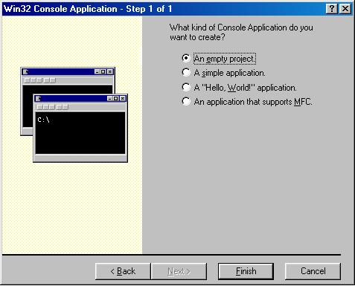The width and height of the screenshot is (355, 286).
Task: Click the console window preview illustration
Action: (x=74, y=114)
